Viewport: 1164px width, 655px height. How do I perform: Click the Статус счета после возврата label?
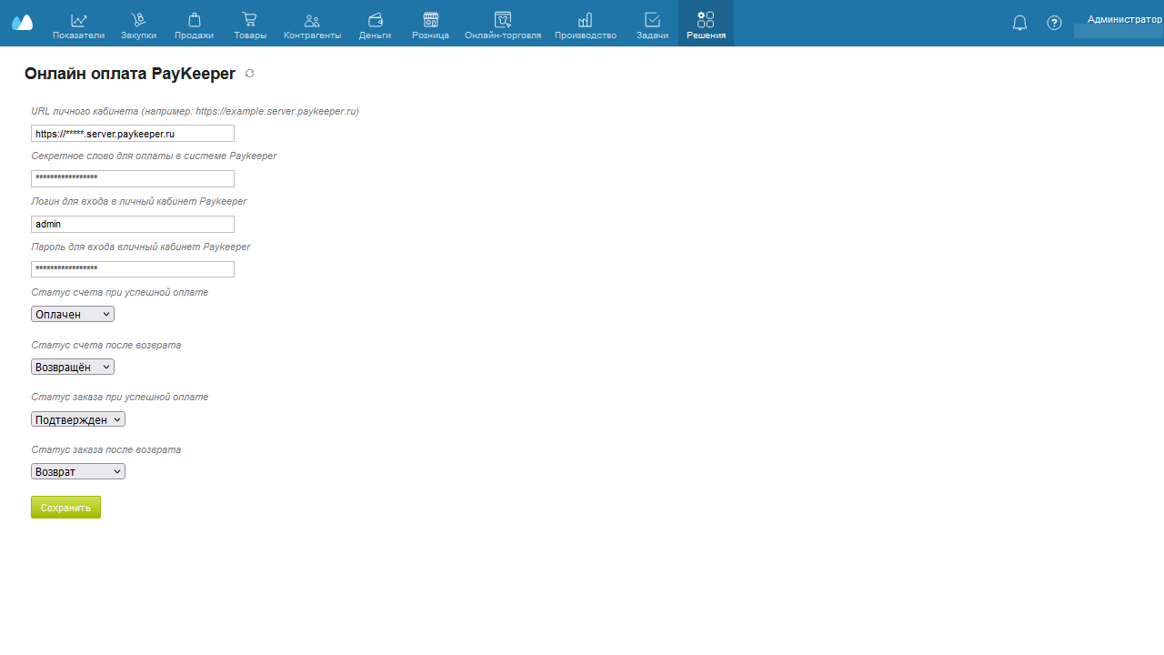106,345
